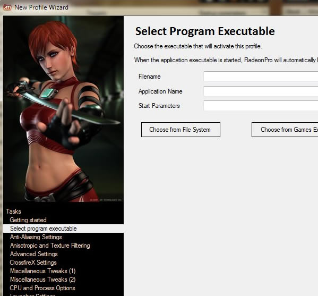The width and height of the screenshot is (318, 296).
Task: Click the Filename input field
Action: click(261, 77)
